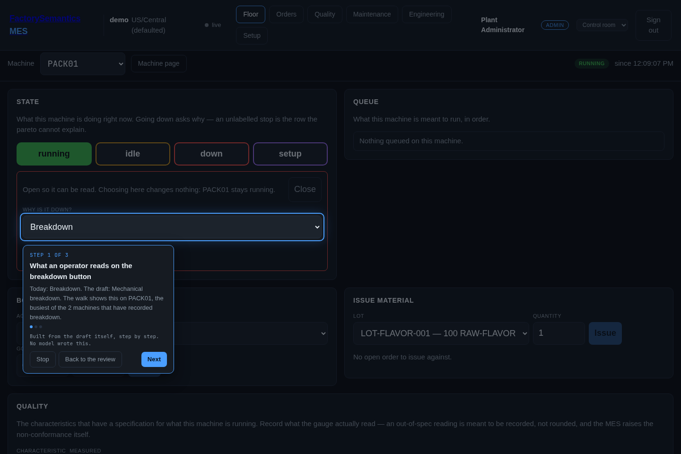Screen dimensions: 681x454
Task: Stop the guided walk-through
Action: [x=43, y=359]
